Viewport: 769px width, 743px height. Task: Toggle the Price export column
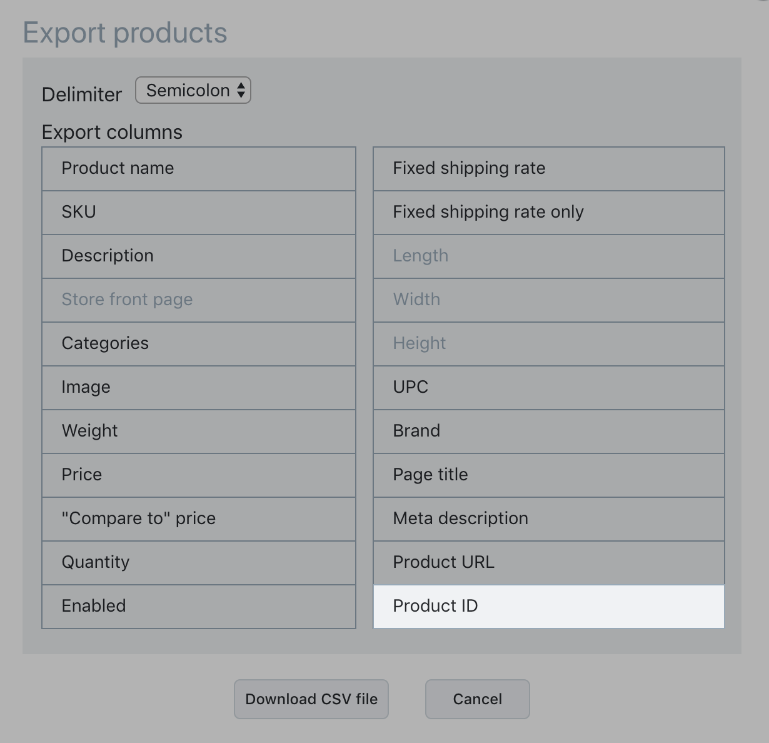199,475
